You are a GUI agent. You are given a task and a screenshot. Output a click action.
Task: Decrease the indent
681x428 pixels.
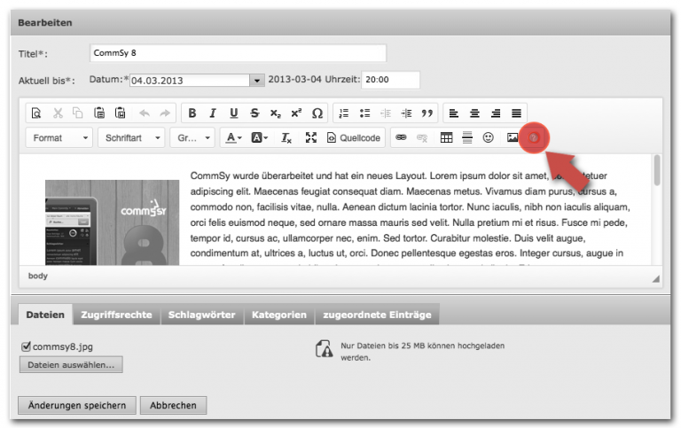tap(386, 113)
